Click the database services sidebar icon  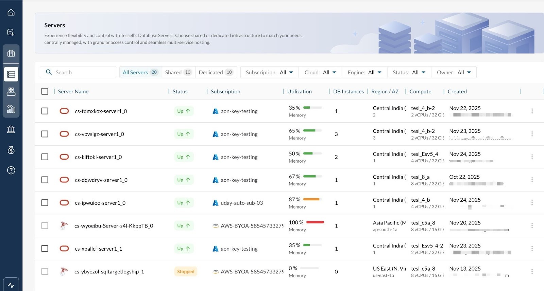click(x=11, y=33)
